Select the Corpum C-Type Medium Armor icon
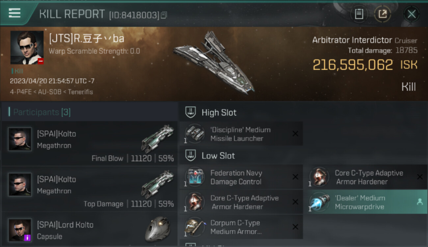 (194, 227)
